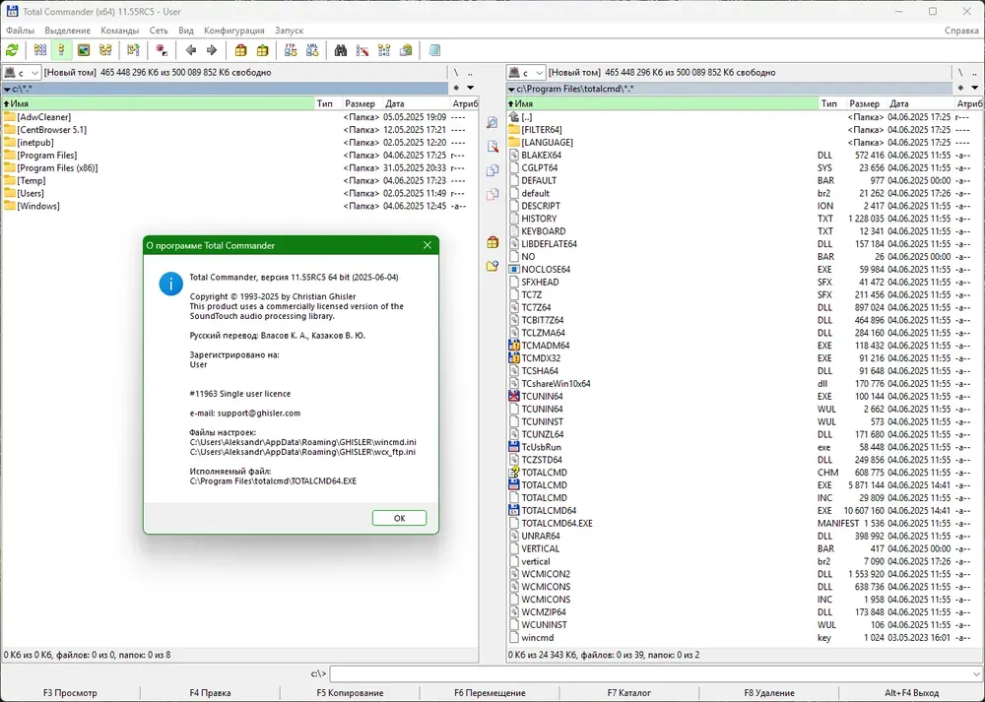This screenshot has width=985, height=702.
Task: Switch to thumbnail view toolbar icon
Action: 84,50
